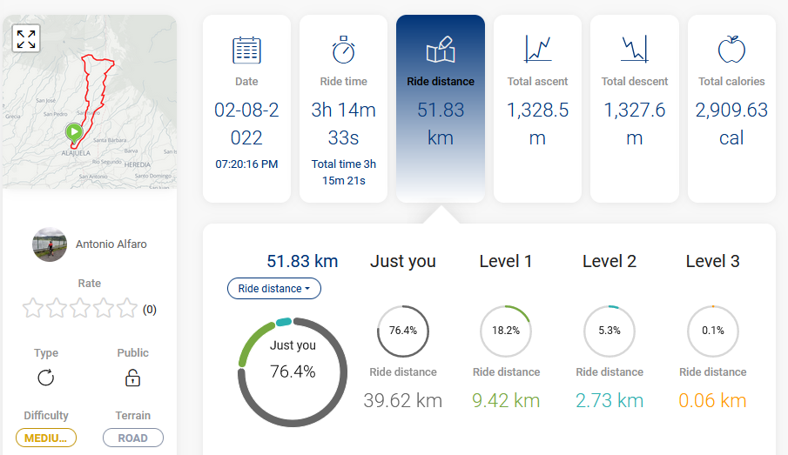The image size is (788, 455).
Task: Click Antonio Alfaro's profile picture
Action: tap(50, 244)
